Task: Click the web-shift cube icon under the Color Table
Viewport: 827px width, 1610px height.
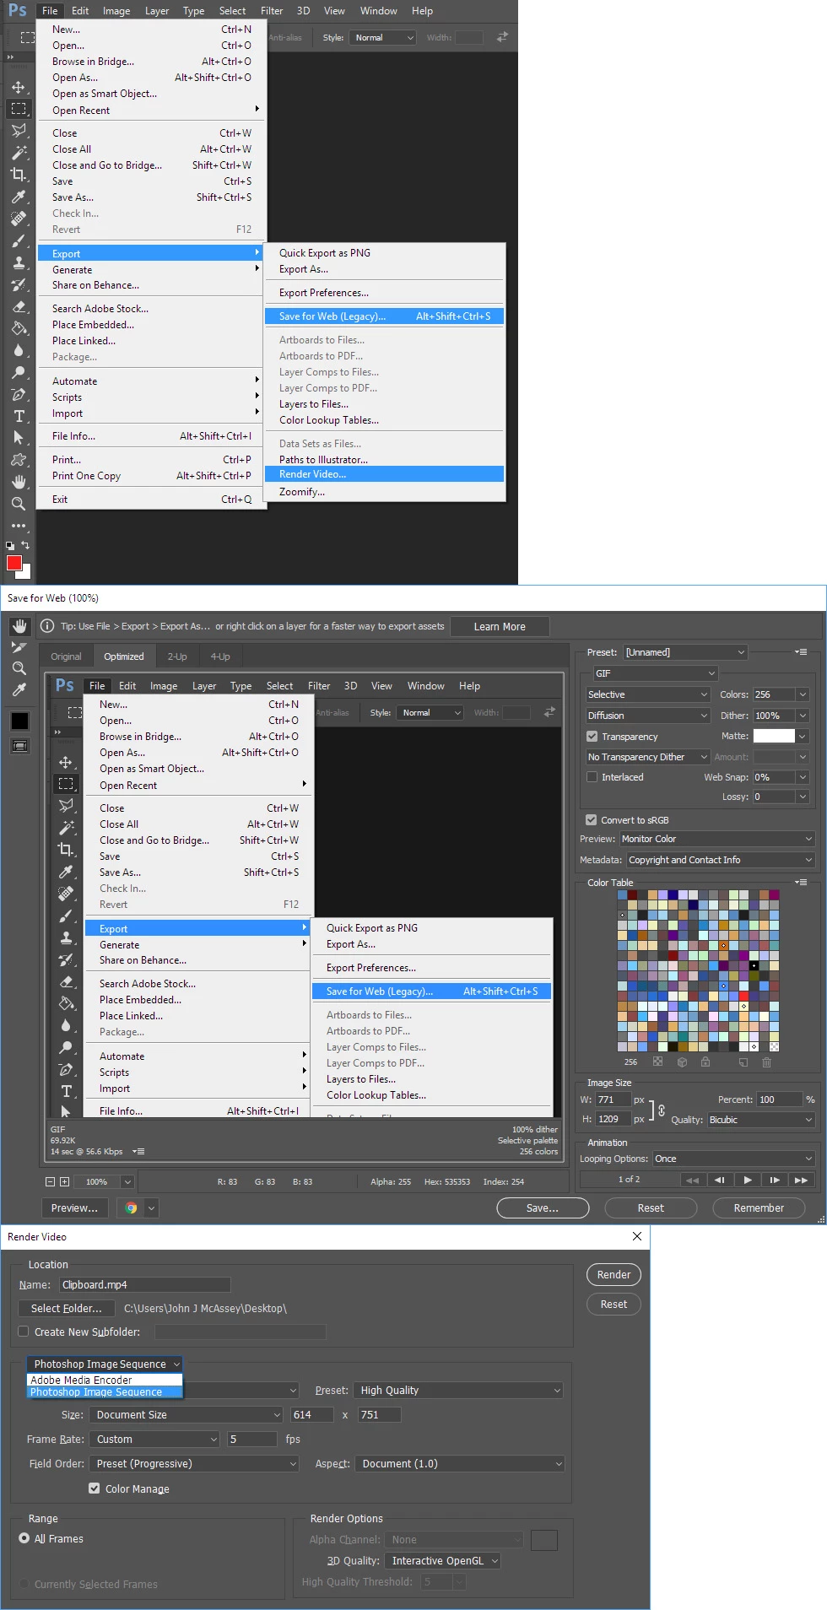Action: (x=683, y=1062)
